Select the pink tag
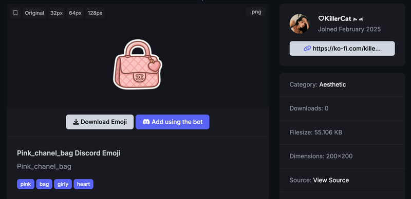 [26, 184]
